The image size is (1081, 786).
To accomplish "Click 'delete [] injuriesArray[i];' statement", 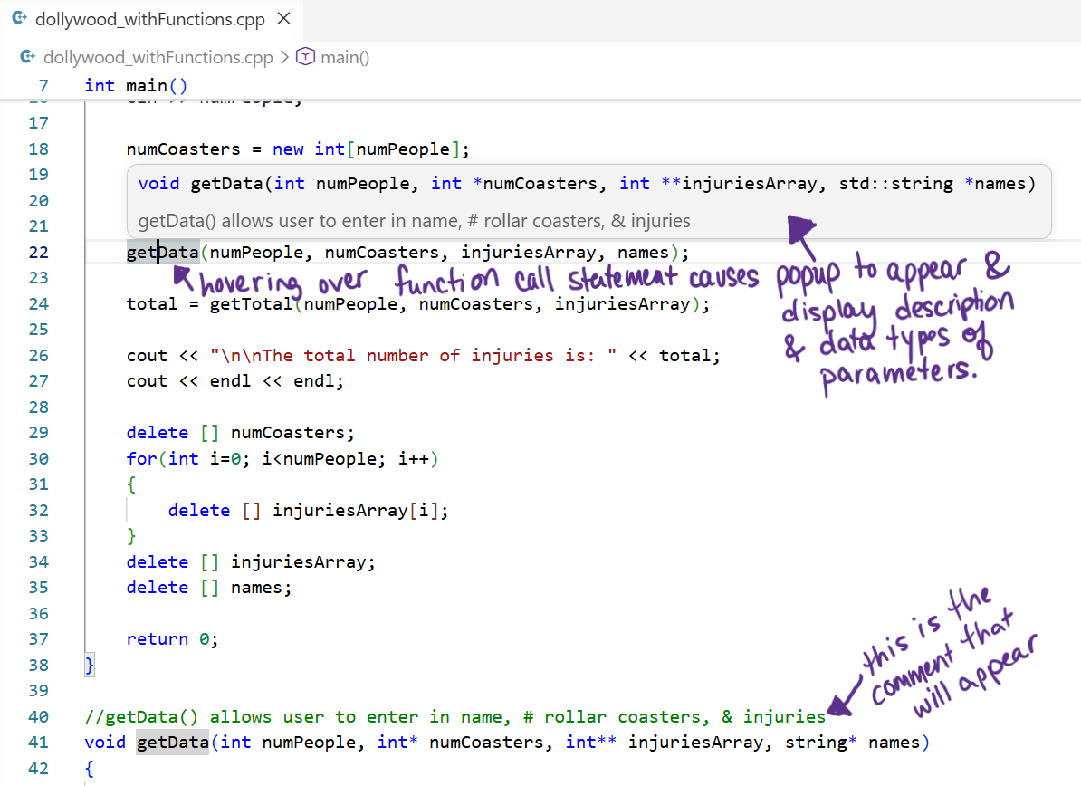I will pyautogui.click(x=308, y=511).
